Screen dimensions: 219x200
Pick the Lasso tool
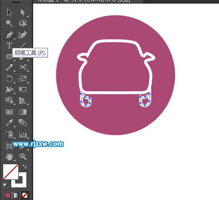click(x=23, y=23)
